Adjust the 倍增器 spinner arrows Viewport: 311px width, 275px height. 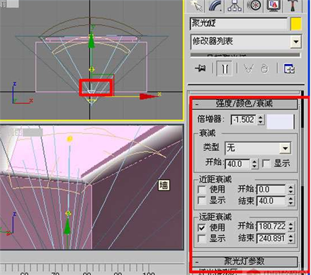(x=261, y=119)
